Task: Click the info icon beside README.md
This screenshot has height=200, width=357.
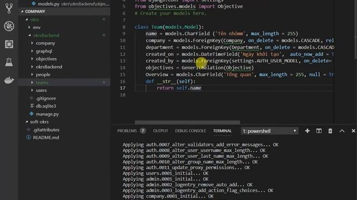Action: (x=28, y=137)
